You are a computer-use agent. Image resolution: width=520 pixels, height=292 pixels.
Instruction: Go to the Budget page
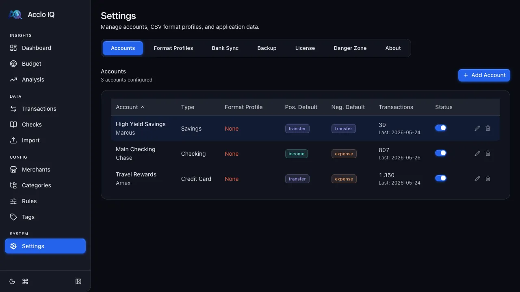[45, 64]
